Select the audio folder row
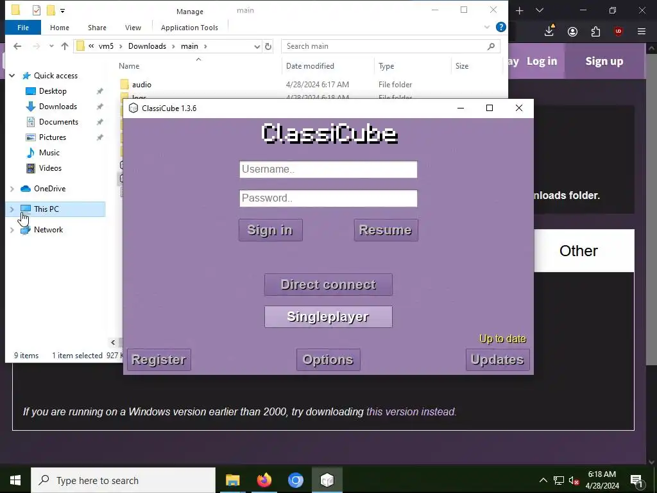657x493 pixels. point(310,85)
